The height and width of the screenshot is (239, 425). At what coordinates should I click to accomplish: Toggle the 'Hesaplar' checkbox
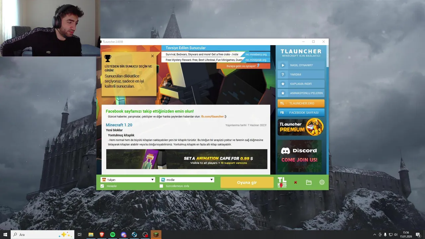(x=102, y=186)
